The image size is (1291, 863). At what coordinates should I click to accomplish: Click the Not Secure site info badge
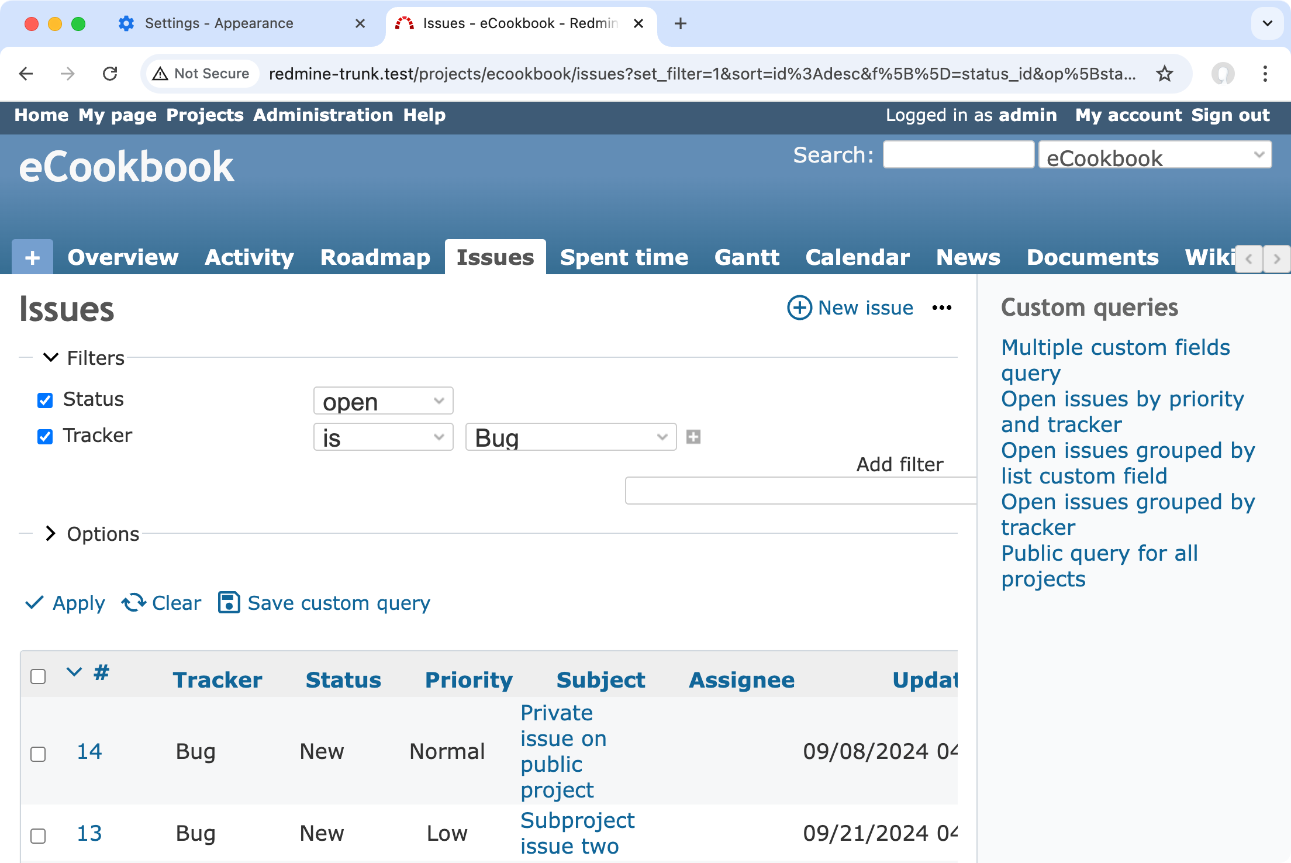click(x=201, y=74)
